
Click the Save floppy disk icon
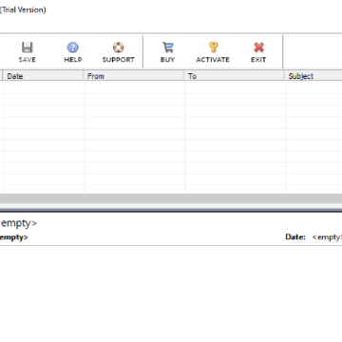click(28, 47)
